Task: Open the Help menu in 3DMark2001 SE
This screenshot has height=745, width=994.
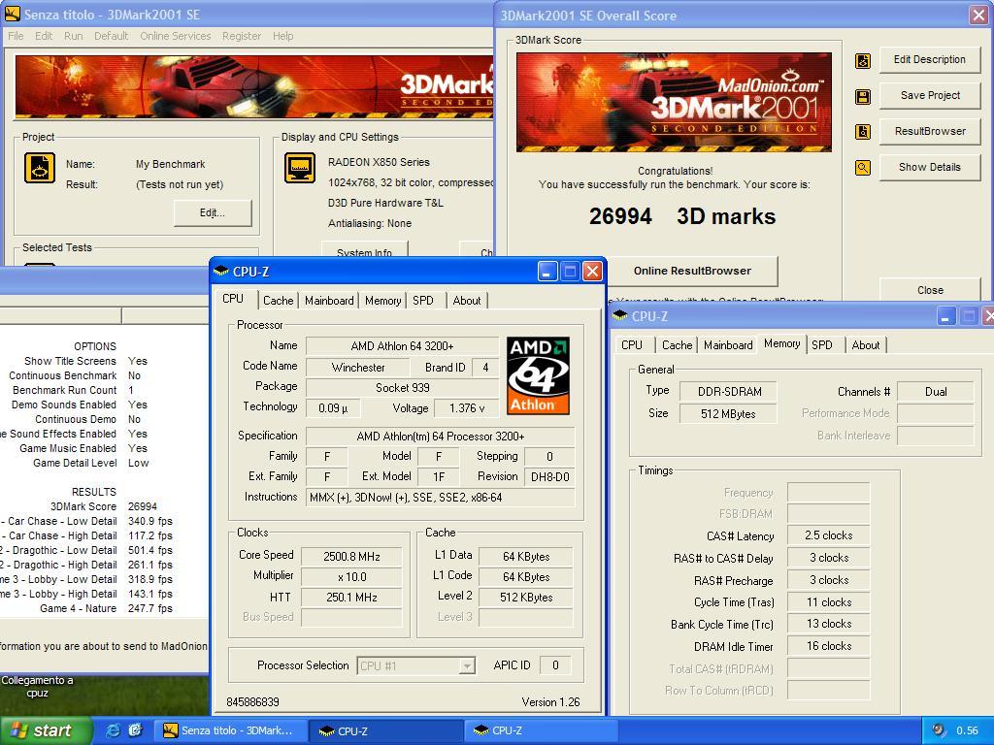Action: 283,36
